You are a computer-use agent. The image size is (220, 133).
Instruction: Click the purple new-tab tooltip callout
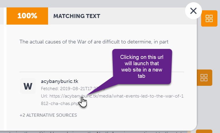[142, 66]
